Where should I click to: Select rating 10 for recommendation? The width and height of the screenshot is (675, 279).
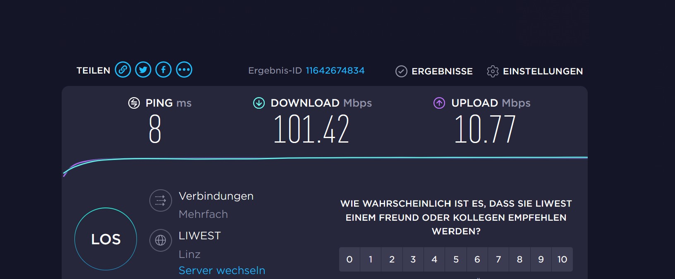coord(562,260)
